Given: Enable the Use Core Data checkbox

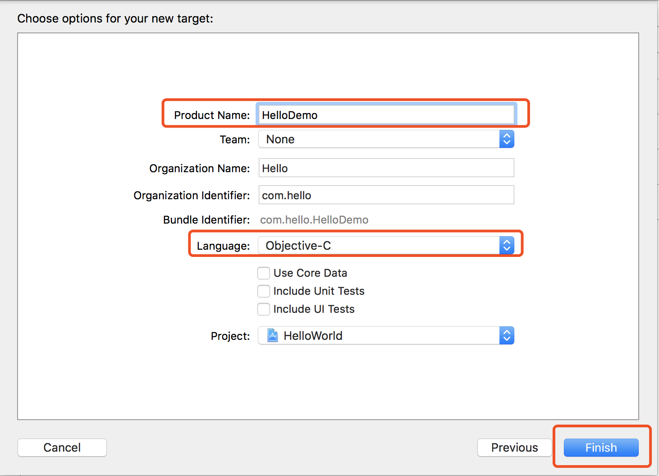Looking at the screenshot, I should [x=264, y=273].
